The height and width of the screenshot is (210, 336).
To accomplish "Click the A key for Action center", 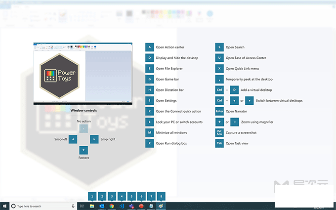I will coord(149,47).
